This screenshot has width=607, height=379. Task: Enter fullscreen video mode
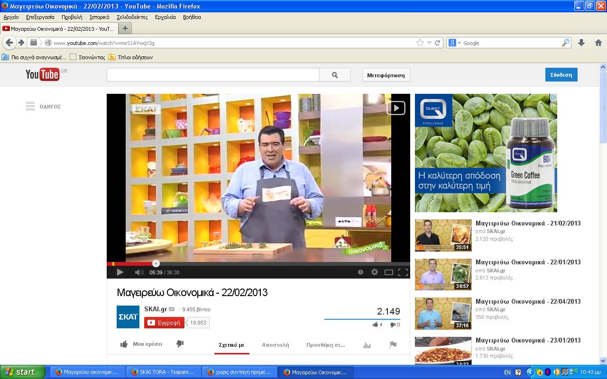pyautogui.click(x=403, y=272)
